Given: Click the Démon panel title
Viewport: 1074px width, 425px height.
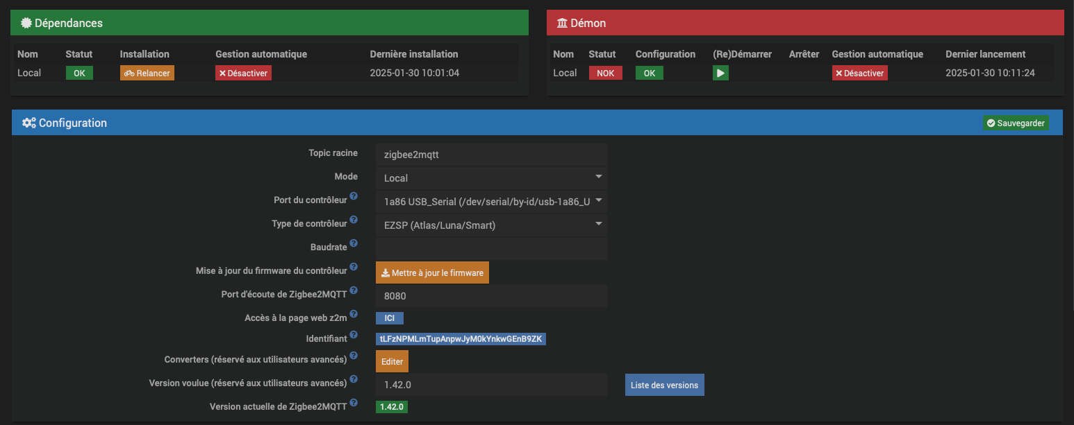Looking at the screenshot, I should [x=588, y=23].
